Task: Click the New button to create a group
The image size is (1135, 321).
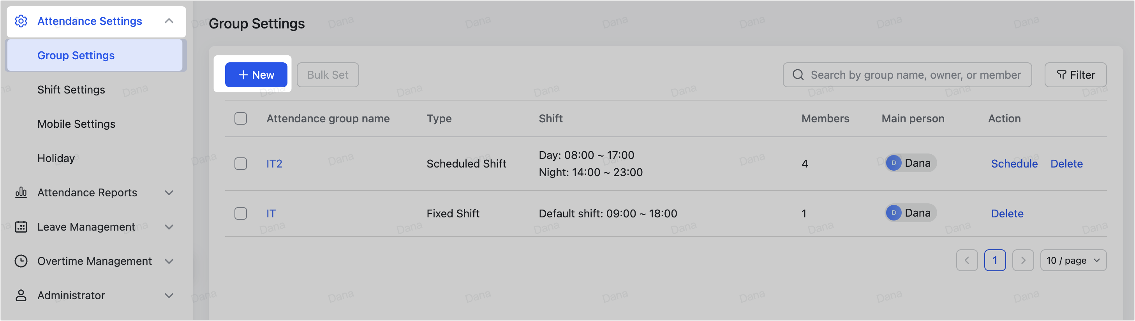Action: pyautogui.click(x=256, y=74)
